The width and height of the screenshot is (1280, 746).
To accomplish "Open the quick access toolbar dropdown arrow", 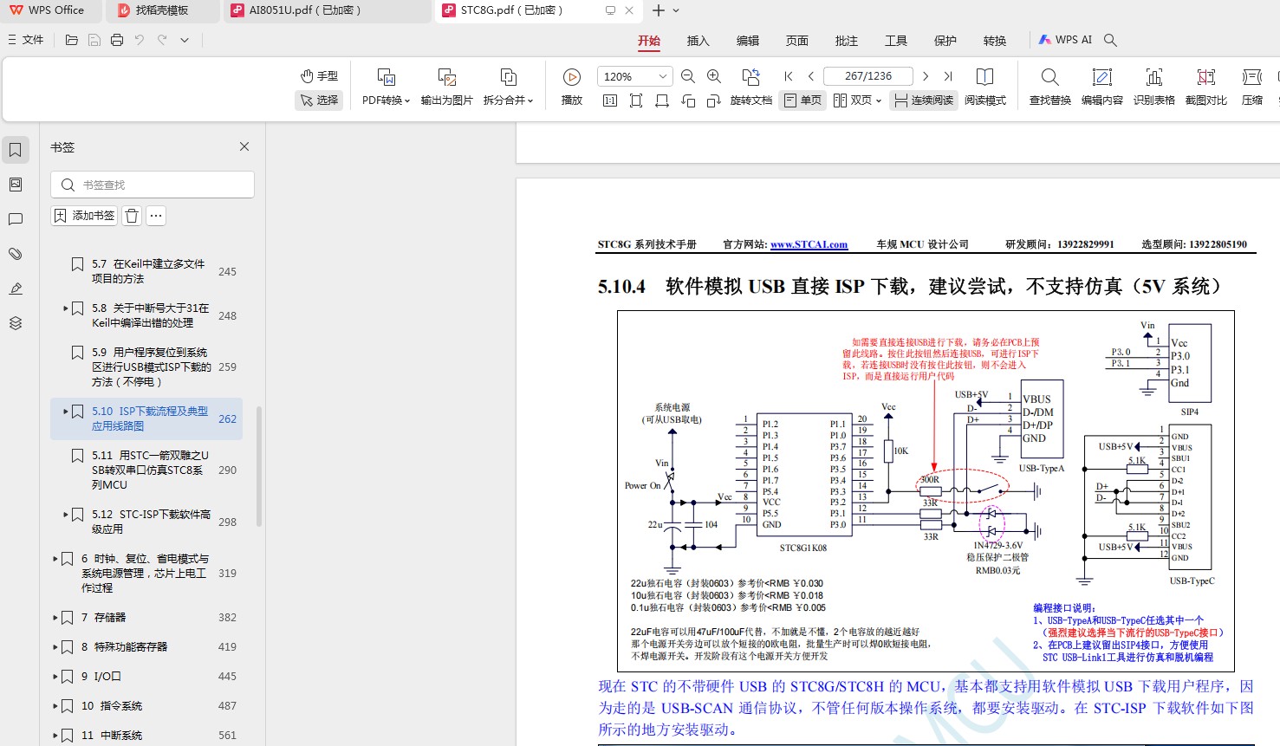I will [185, 40].
